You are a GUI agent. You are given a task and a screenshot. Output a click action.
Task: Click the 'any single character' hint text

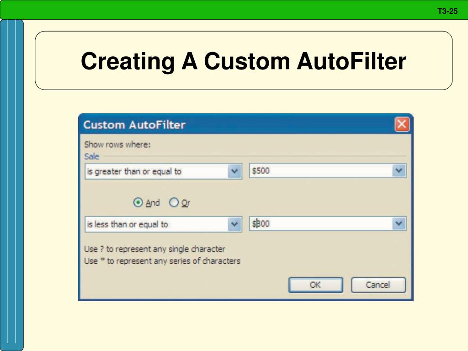coord(154,249)
